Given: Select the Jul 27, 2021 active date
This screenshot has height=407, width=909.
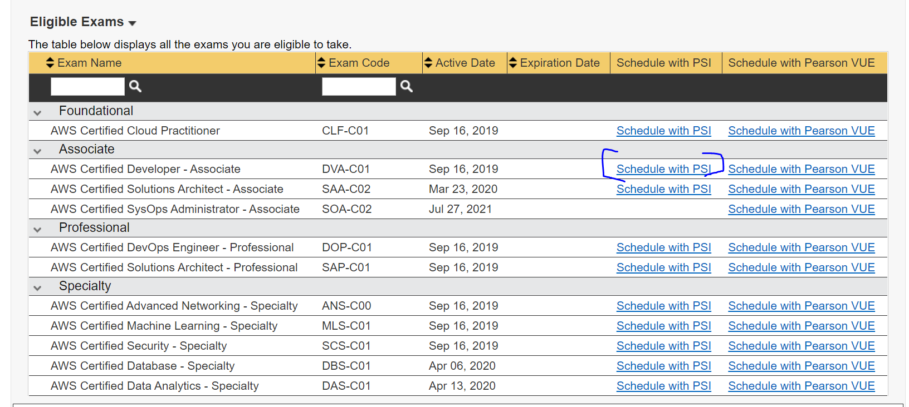Looking at the screenshot, I should click(x=460, y=209).
